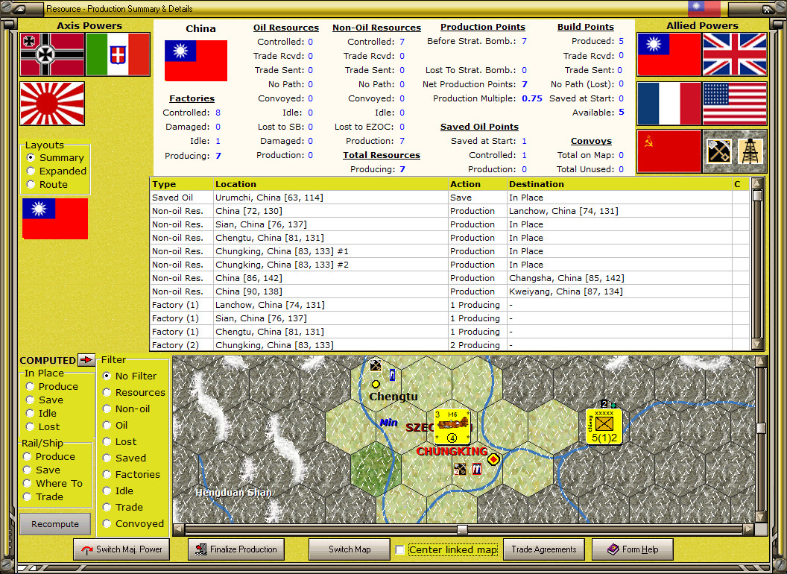
Task: Click the oil derrick icon in Allied Powers panel
Action: (x=751, y=151)
